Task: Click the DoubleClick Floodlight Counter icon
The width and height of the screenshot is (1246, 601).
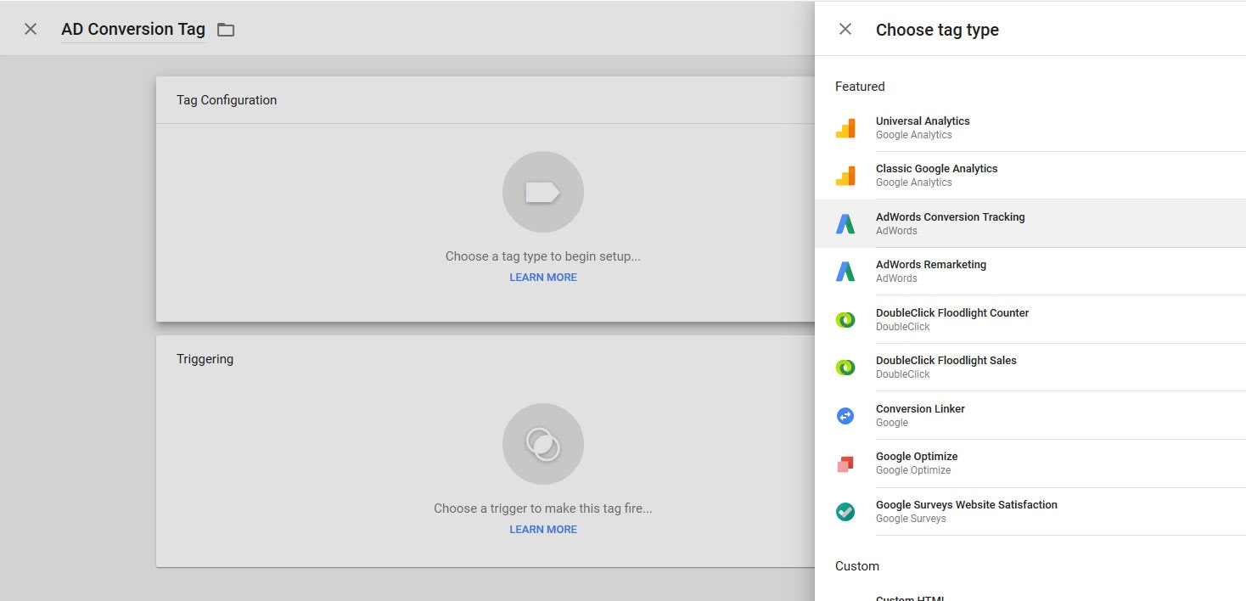Action: tap(845, 320)
